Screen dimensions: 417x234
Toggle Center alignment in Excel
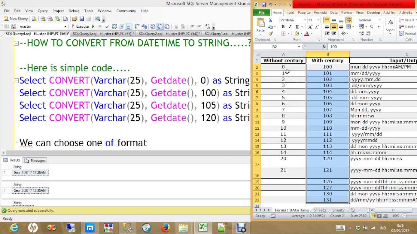coord(334,27)
